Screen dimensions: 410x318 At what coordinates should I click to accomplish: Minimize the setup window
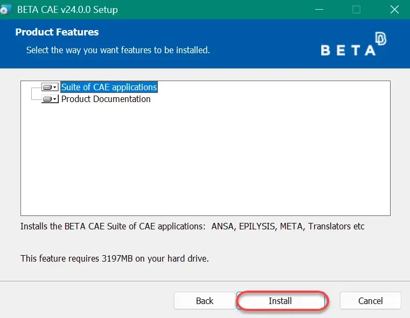(319, 10)
